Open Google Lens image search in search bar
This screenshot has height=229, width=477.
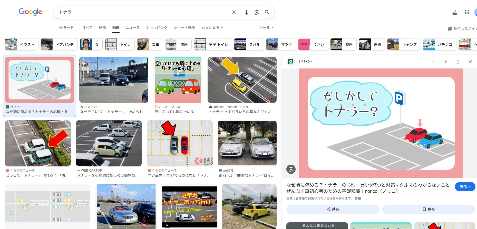pyautogui.click(x=257, y=12)
